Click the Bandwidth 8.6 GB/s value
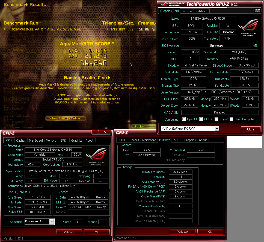 point(244,85)
